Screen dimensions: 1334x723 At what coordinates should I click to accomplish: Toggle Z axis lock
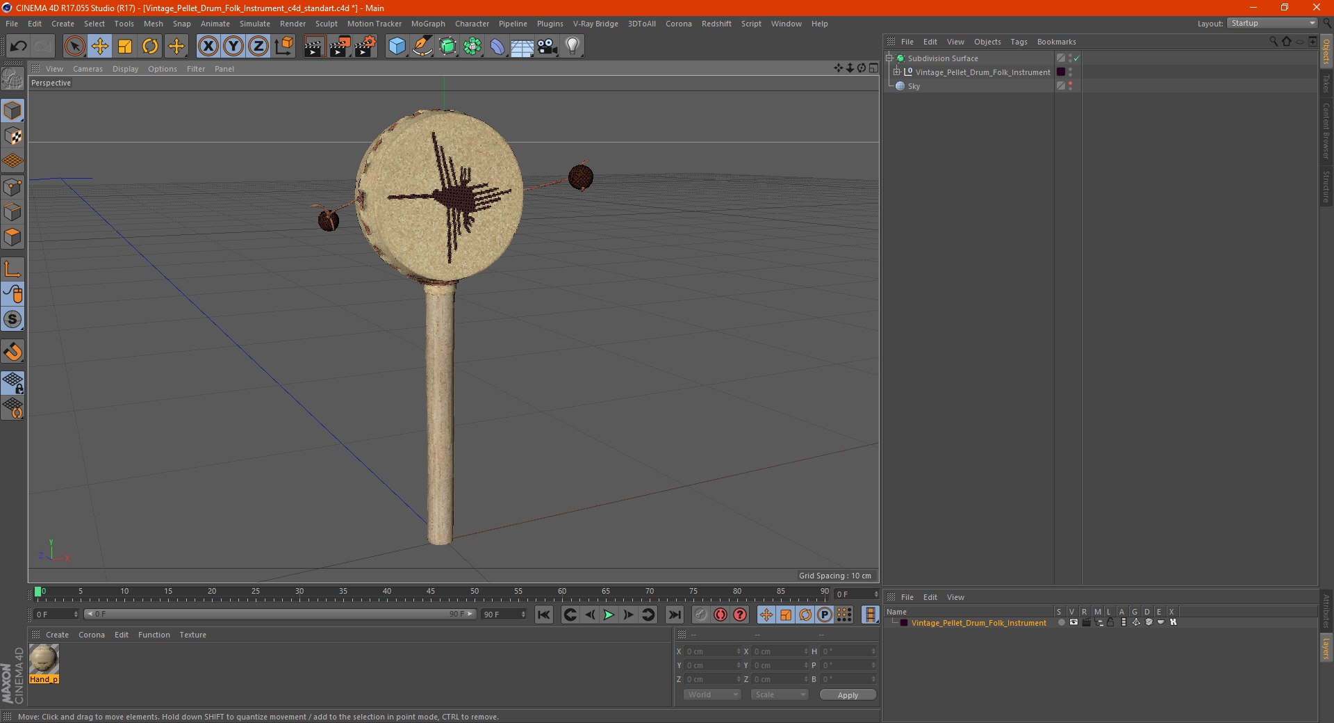tap(258, 47)
